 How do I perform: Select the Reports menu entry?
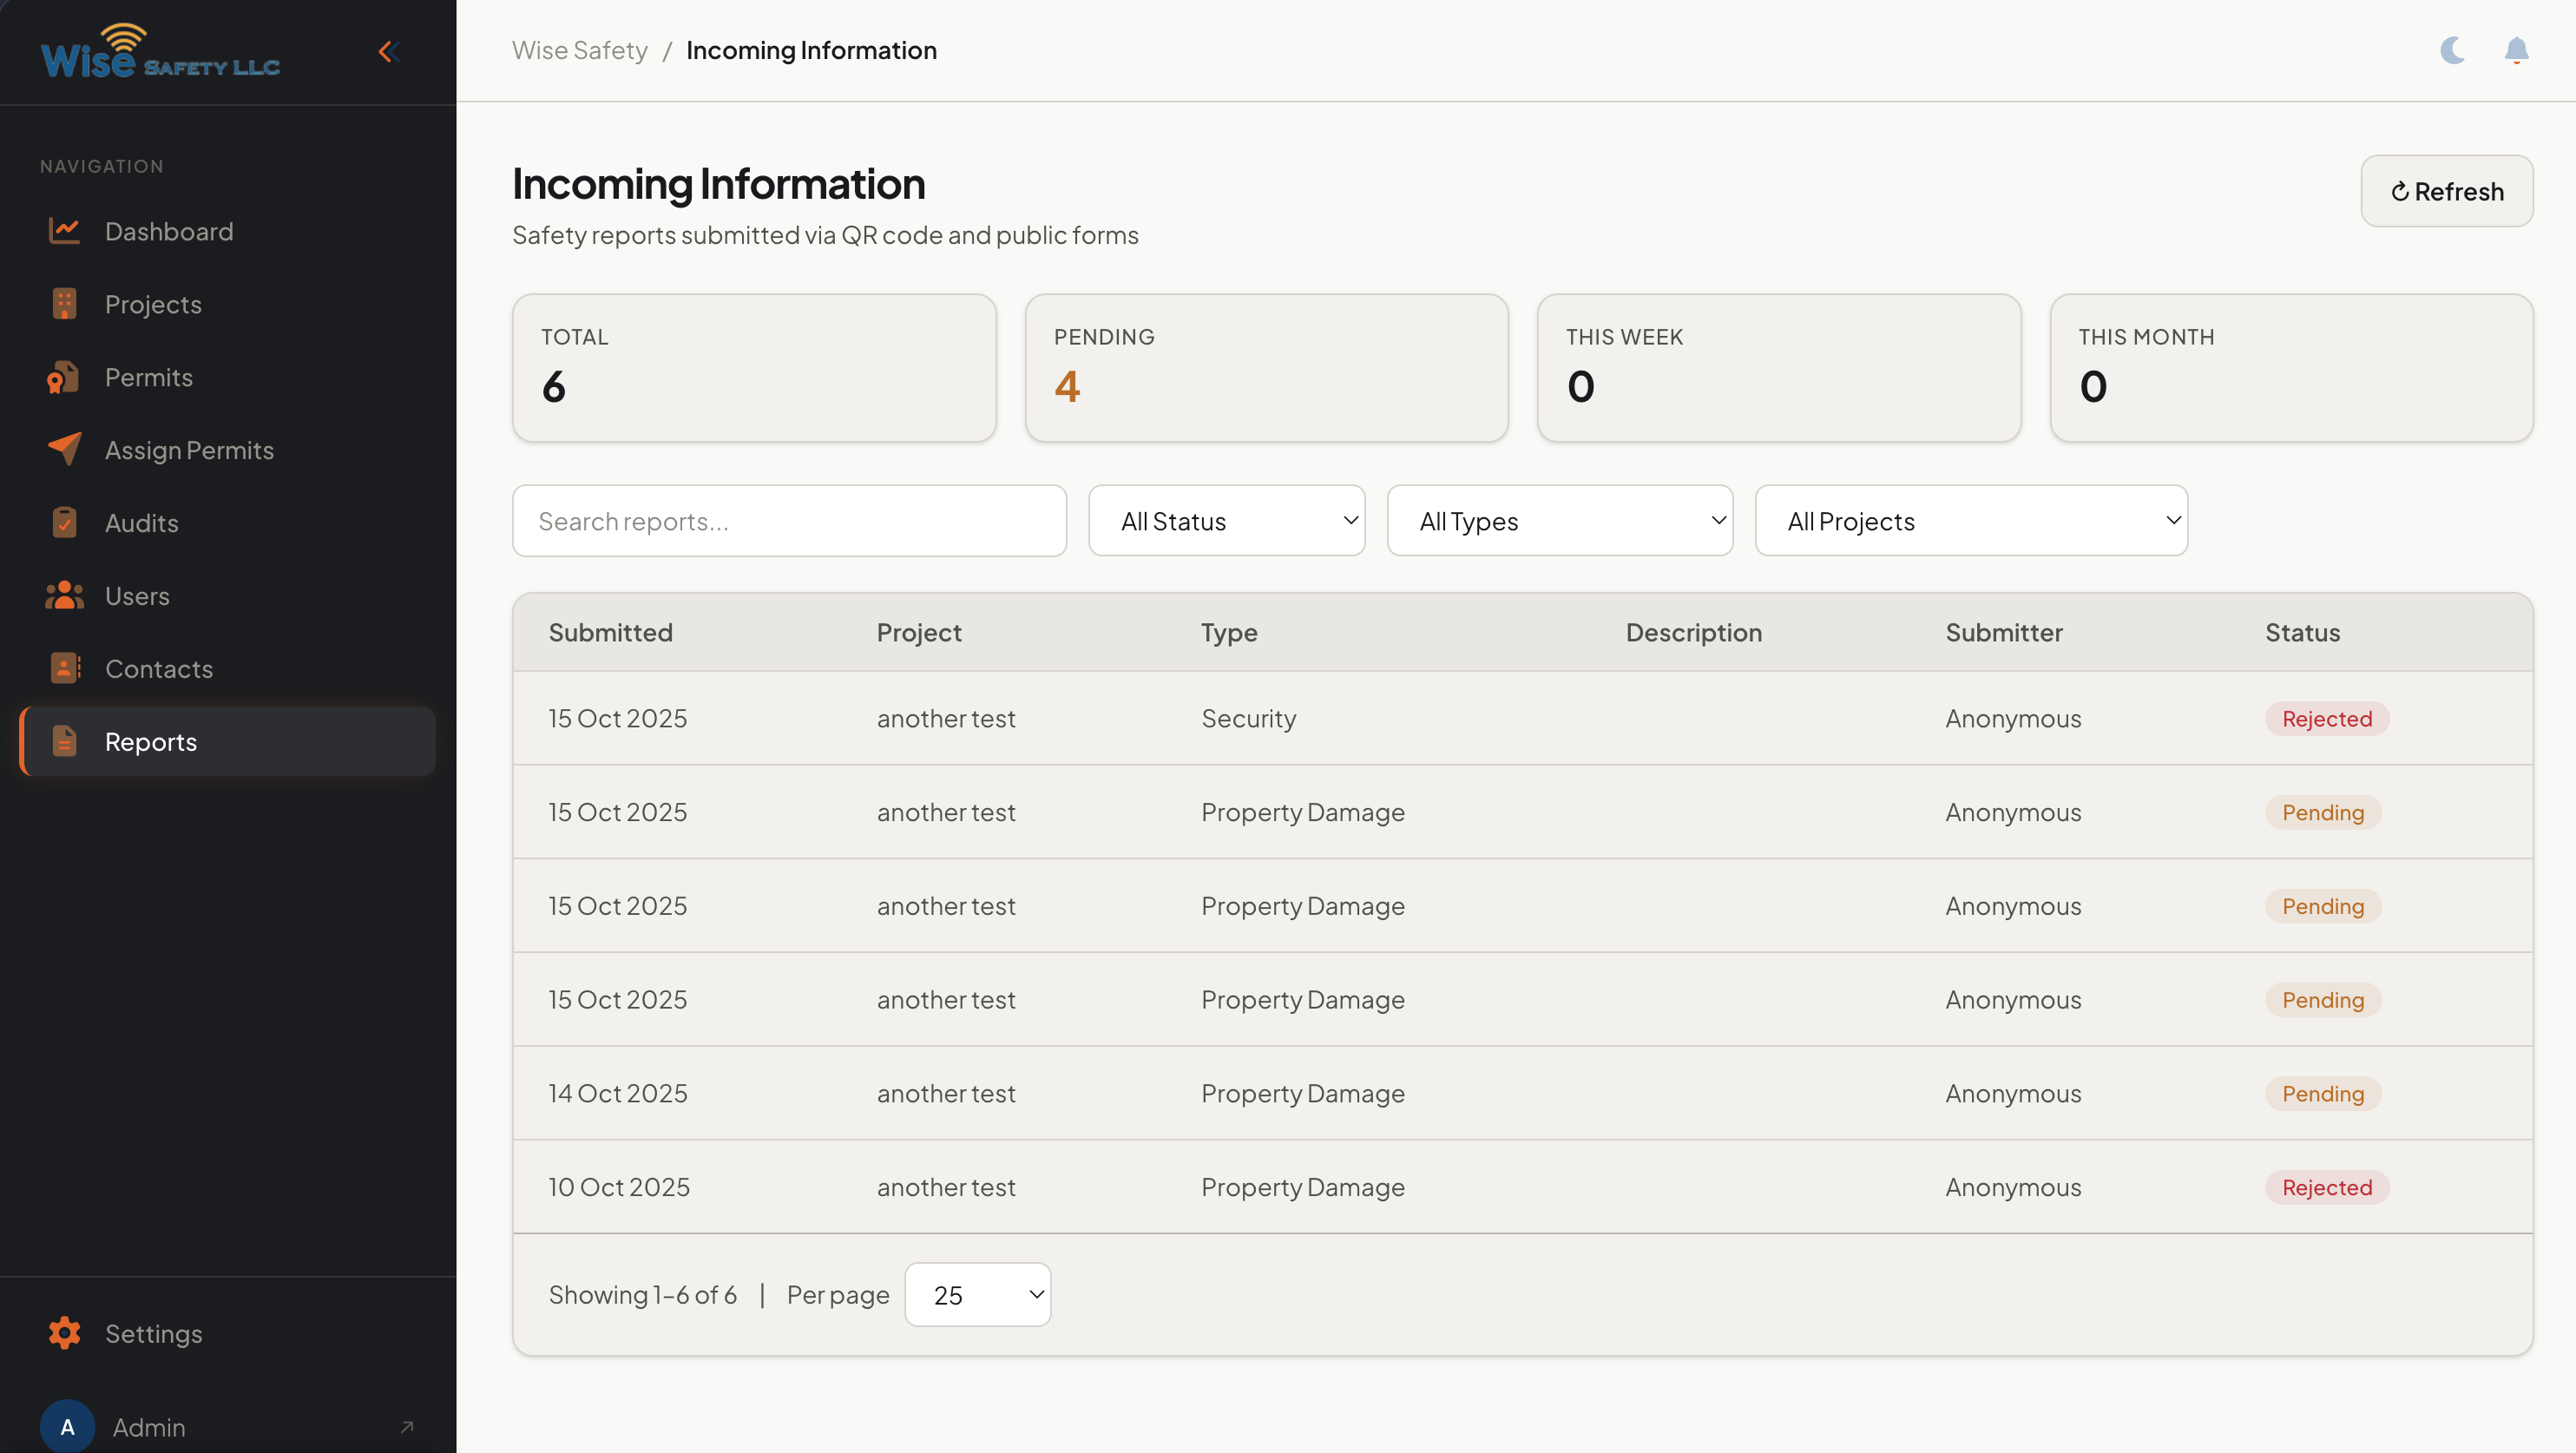click(151, 741)
